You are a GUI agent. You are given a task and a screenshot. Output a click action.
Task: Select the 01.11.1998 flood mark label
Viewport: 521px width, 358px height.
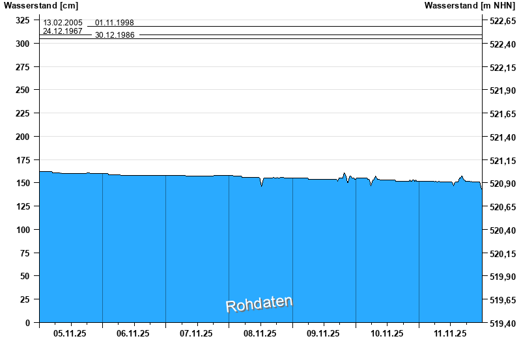click(x=115, y=23)
